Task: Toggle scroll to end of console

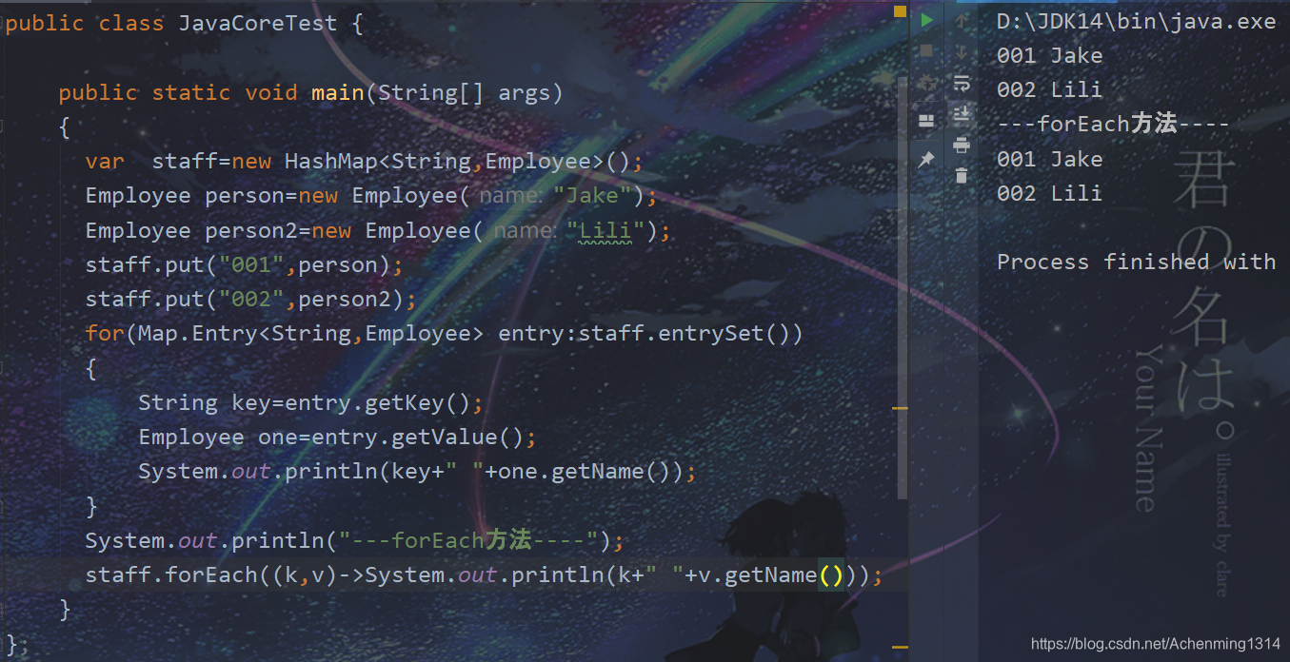Action: click(x=962, y=114)
